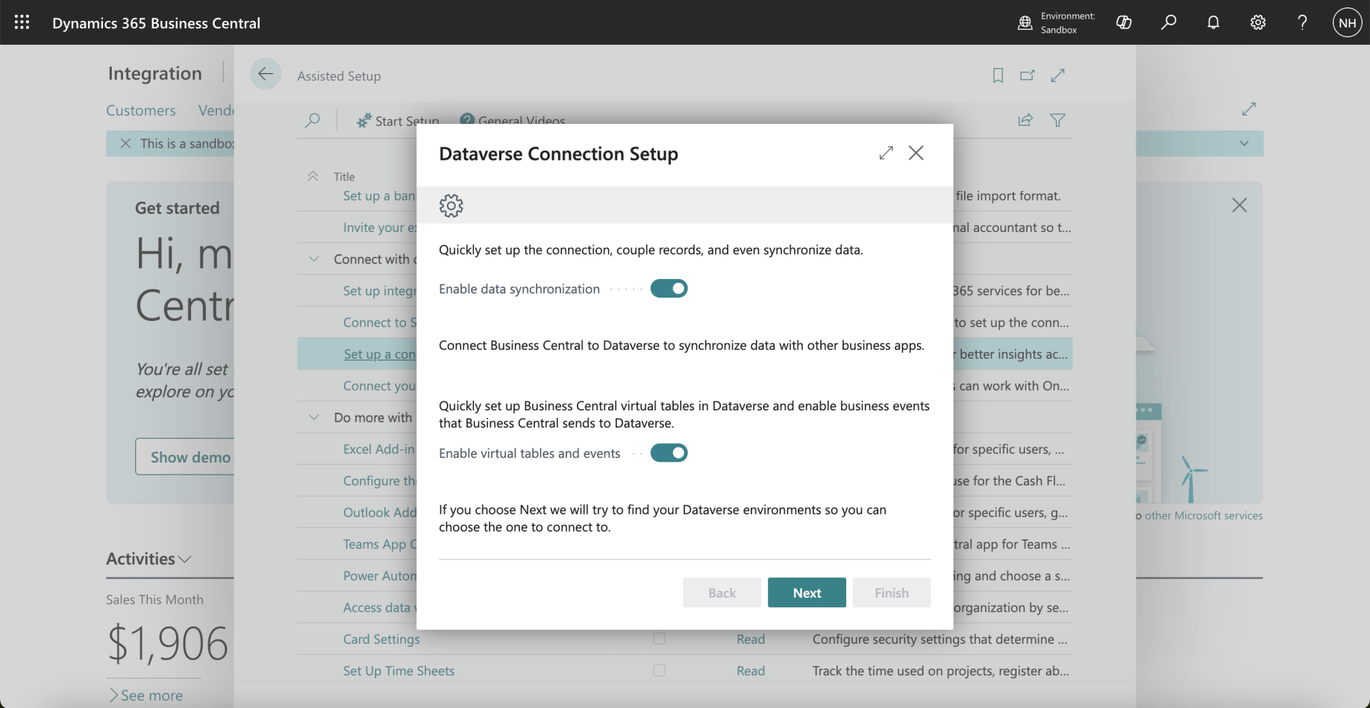
Task: Click the Dynamics 365 Business Central title
Action: point(157,23)
